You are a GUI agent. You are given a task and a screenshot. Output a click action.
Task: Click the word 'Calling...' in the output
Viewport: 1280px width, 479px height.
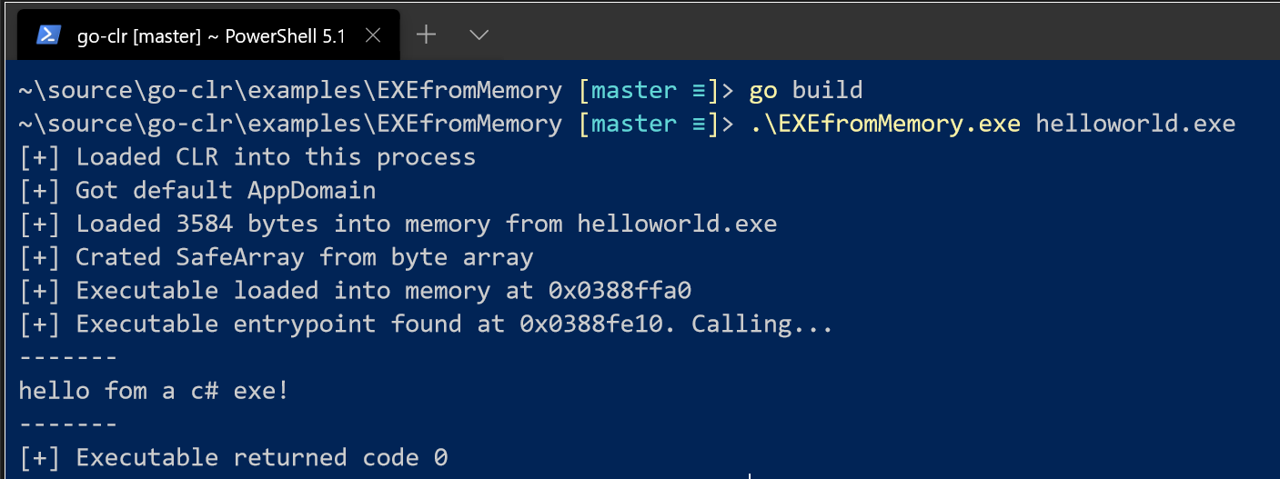click(x=761, y=324)
